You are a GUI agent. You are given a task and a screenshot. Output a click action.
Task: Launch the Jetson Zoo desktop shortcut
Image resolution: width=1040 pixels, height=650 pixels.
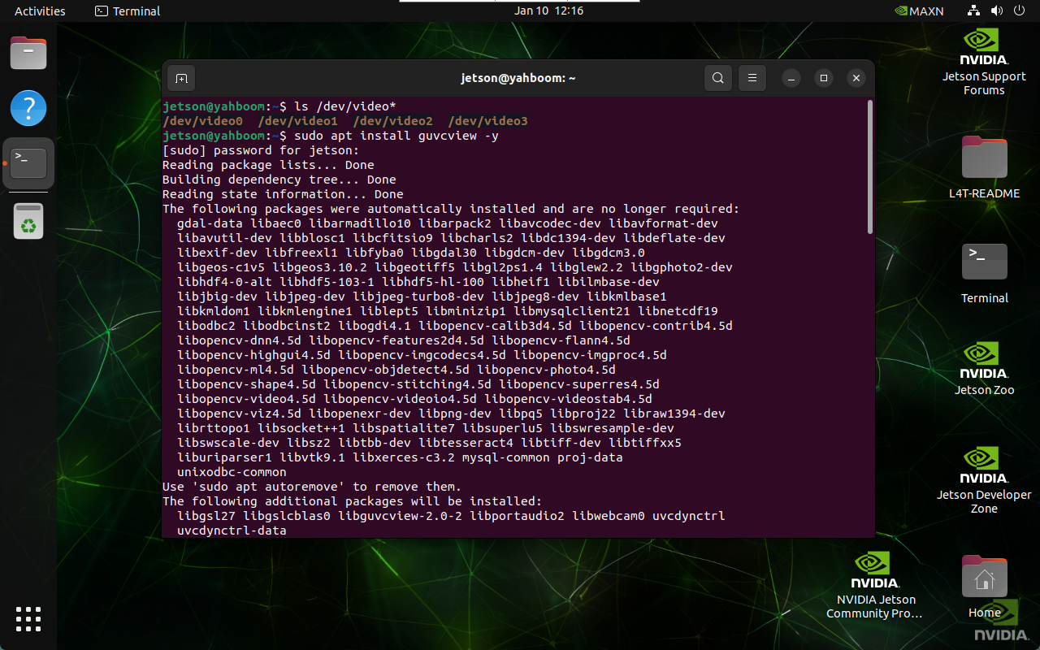coord(984,367)
